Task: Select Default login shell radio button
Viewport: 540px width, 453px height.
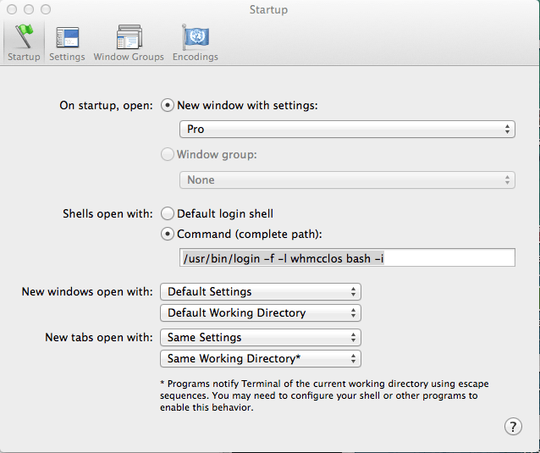Action: coord(168,214)
